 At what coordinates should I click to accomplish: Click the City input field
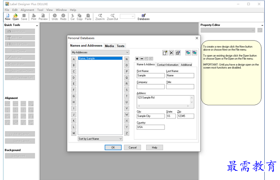pos(150,116)
